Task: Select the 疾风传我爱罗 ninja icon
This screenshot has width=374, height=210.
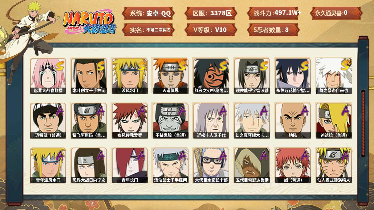Action: [x=130, y=121]
